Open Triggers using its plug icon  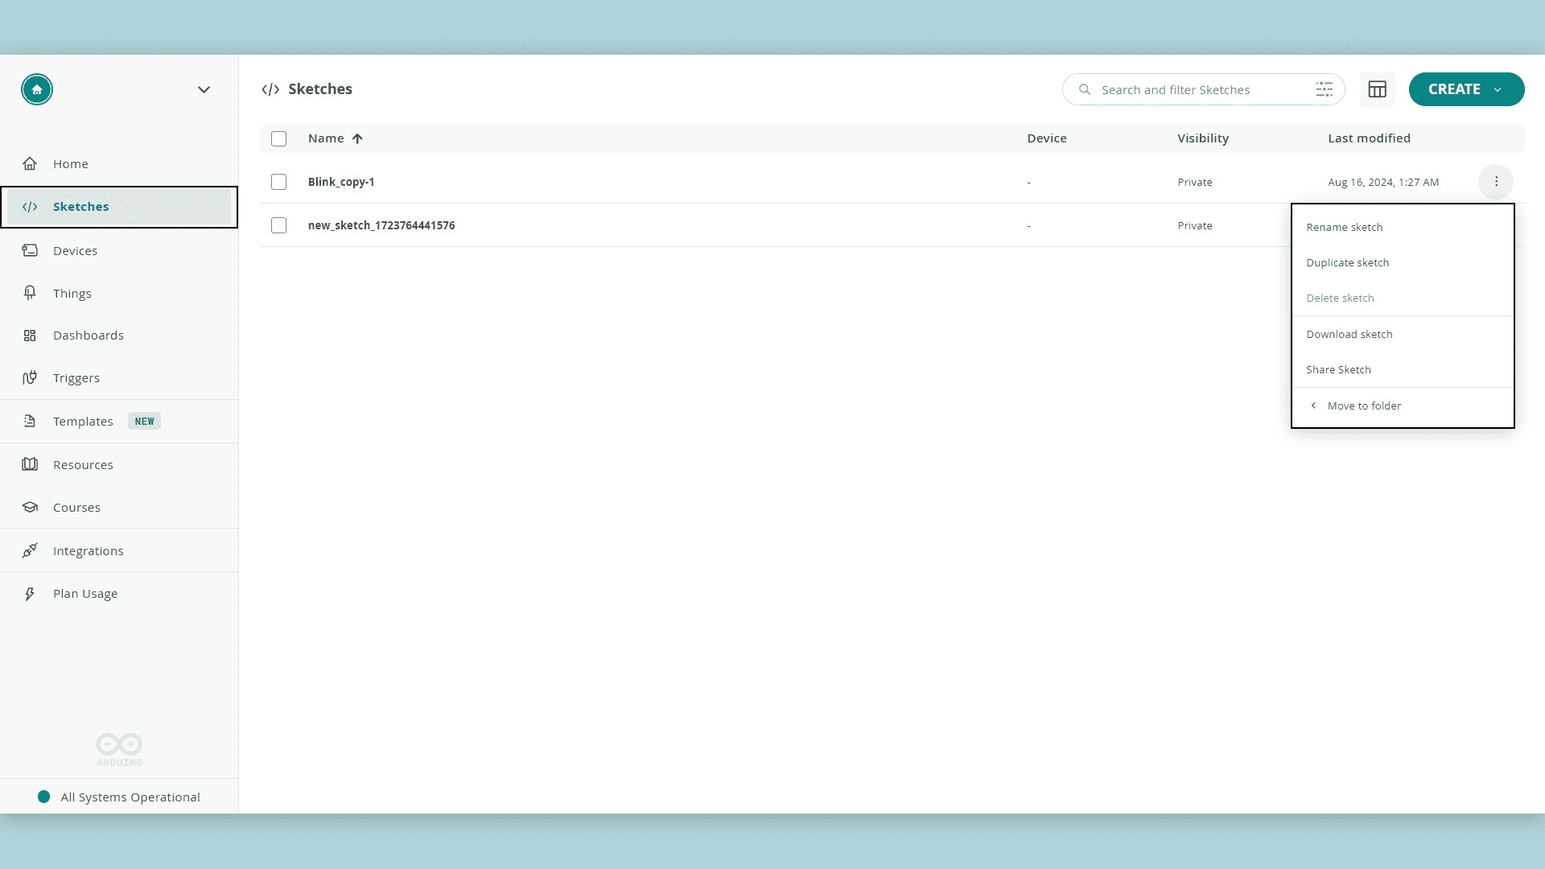click(x=30, y=377)
